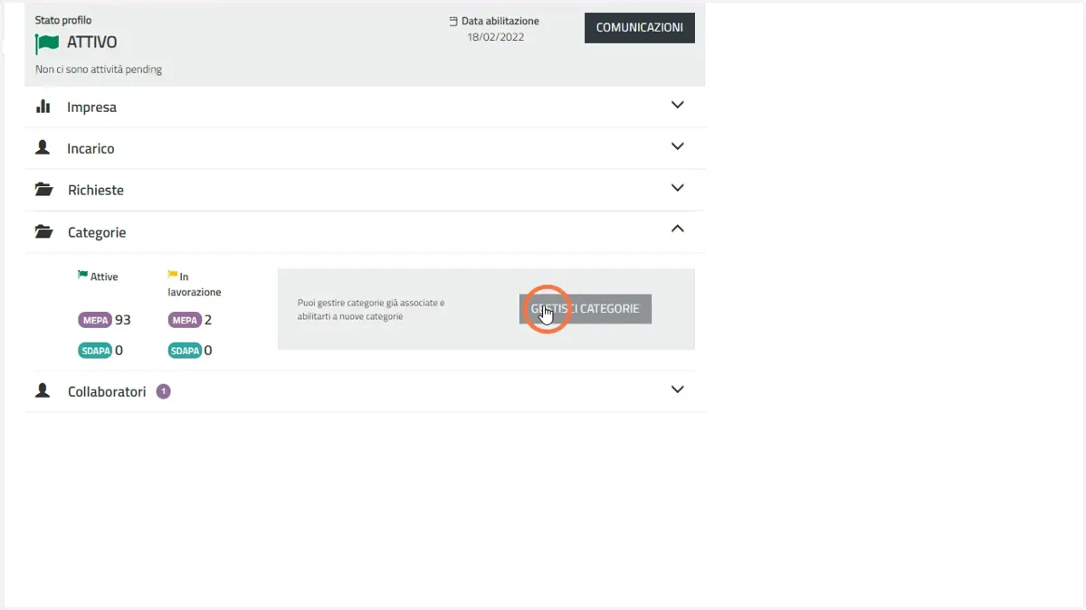Image resolution: width=1086 pixels, height=610 pixels.
Task: Click the Data abilitazione calendar icon
Action: point(453,21)
